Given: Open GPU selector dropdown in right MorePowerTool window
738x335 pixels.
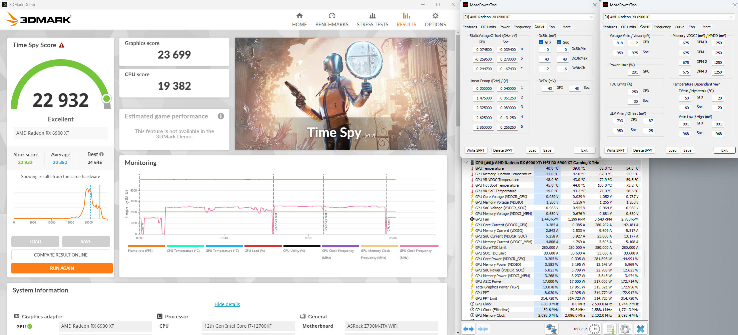Looking at the screenshot, I should [669, 17].
